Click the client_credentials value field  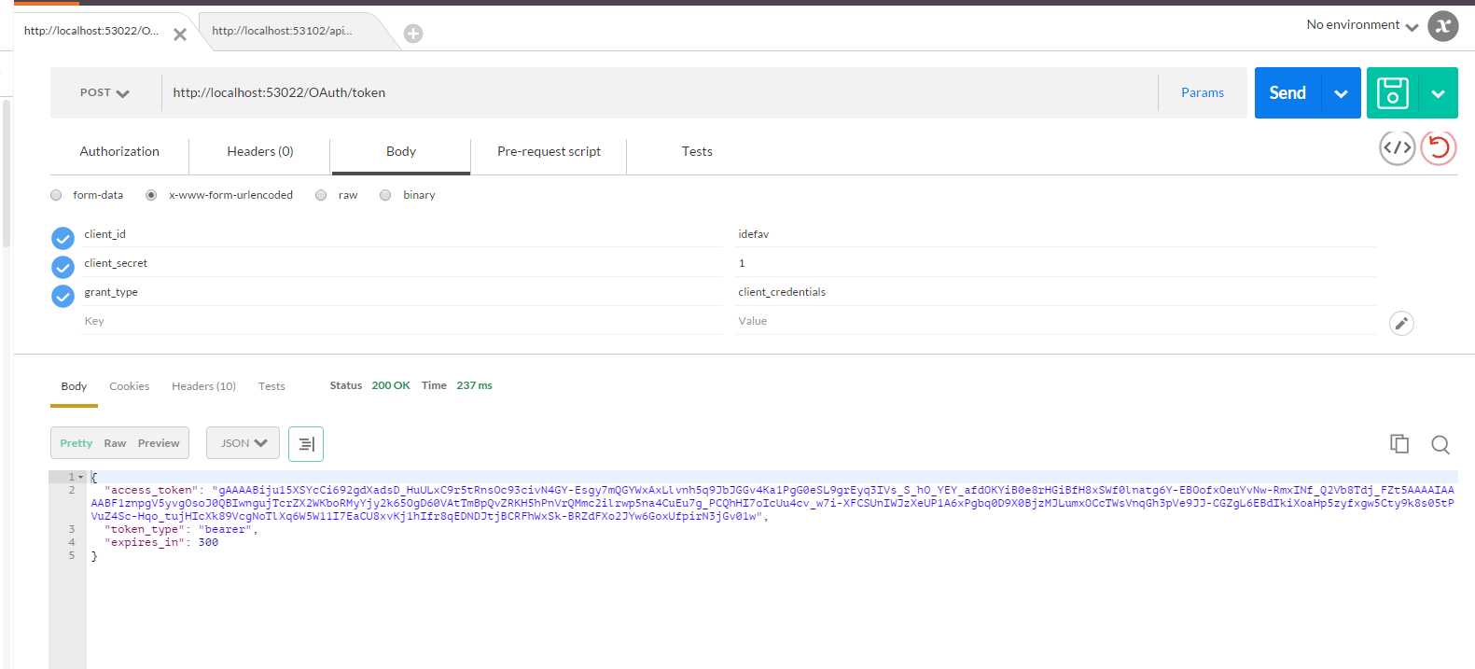[1056, 292]
